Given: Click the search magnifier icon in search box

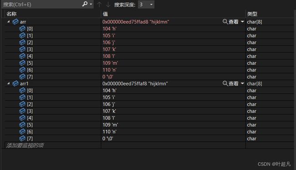Looking at the screenshot, I should point(85,4).
